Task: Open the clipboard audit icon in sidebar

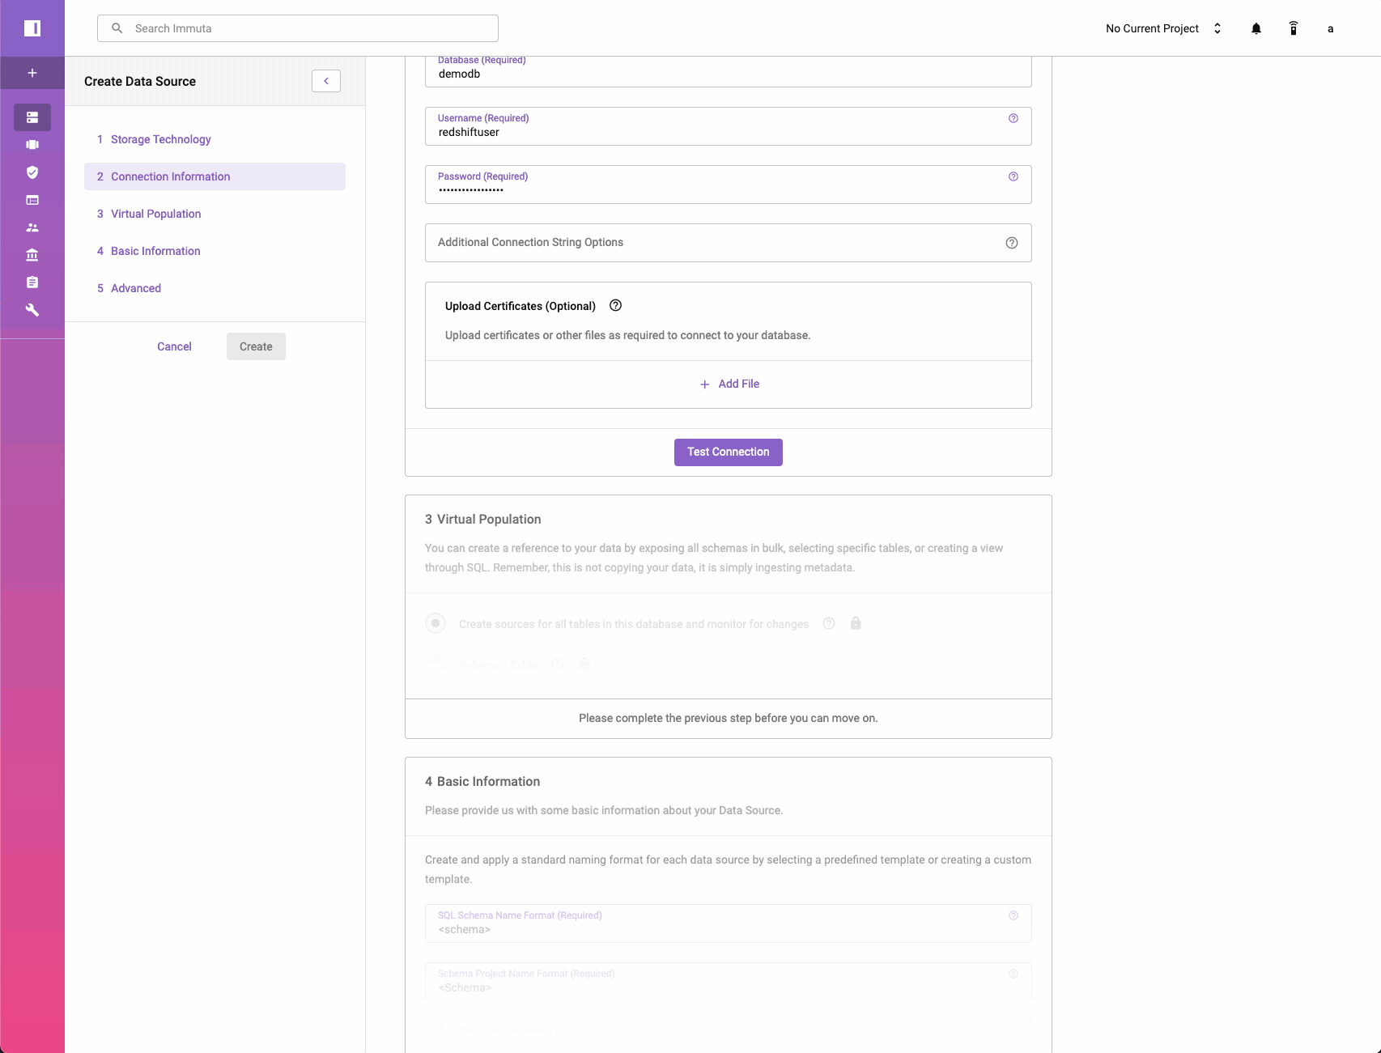Action: click(x=32, y=282)
